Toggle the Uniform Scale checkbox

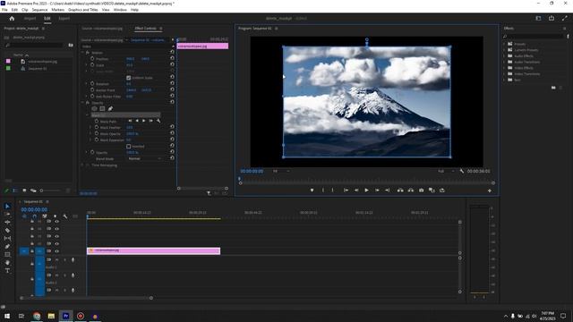tap(128, 78)
